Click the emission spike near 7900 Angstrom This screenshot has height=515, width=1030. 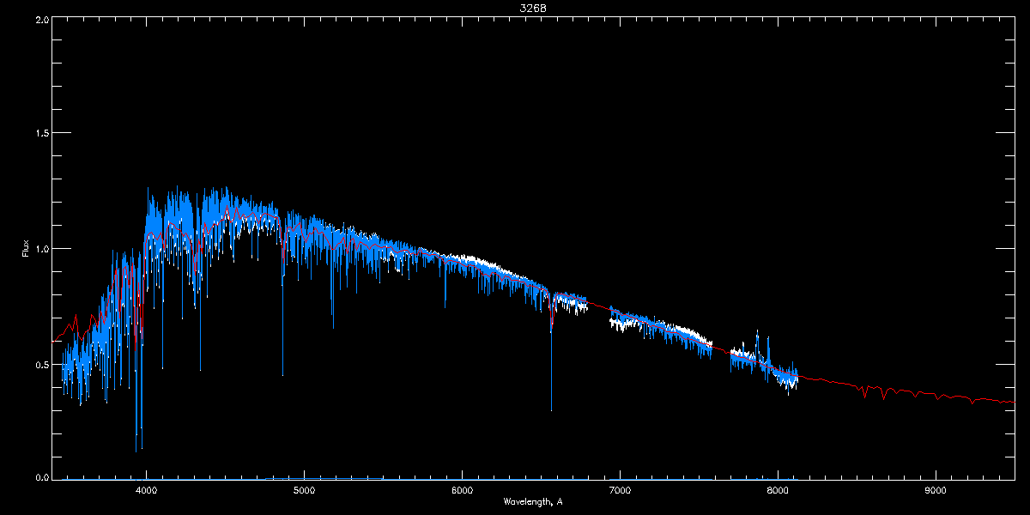[757, 343]
